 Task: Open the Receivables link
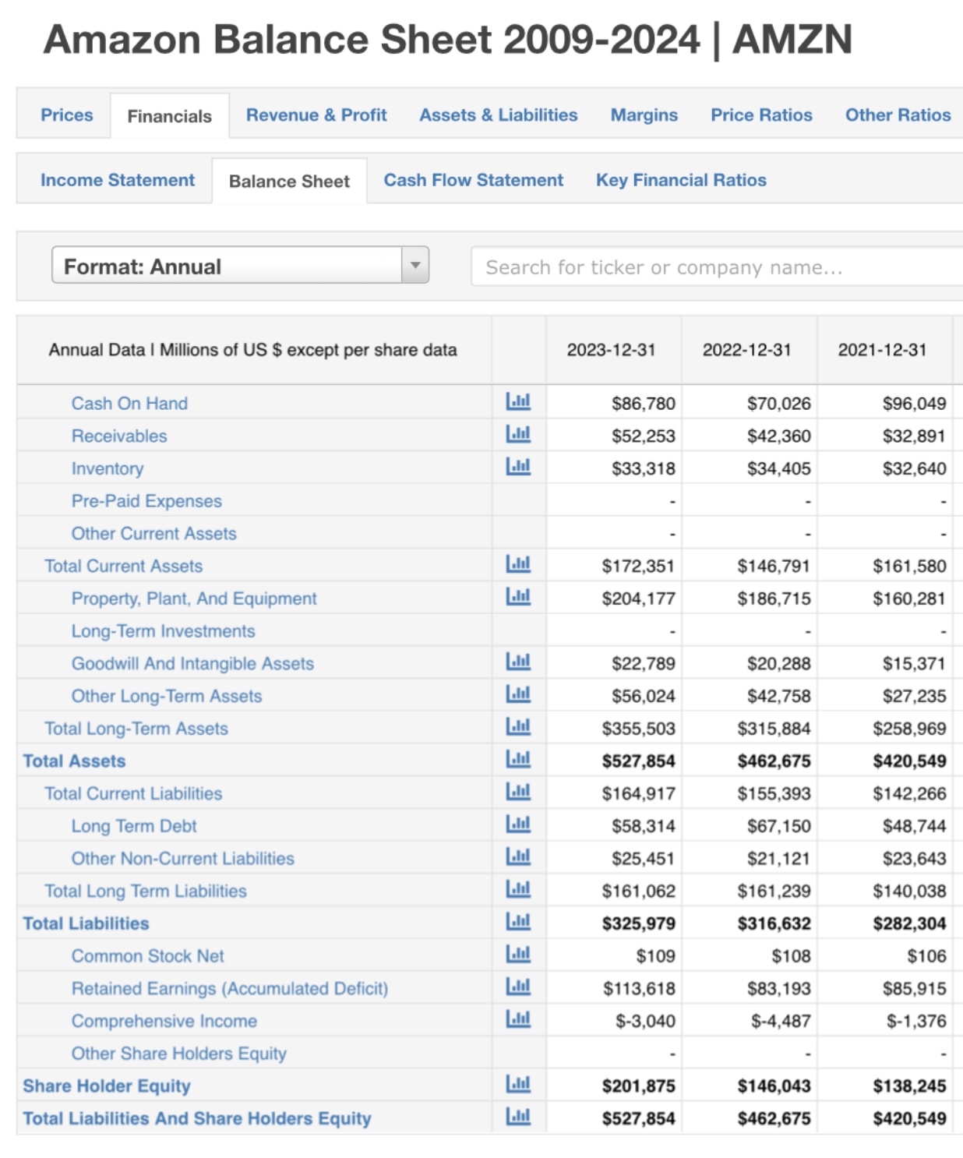tap(119, 436)
